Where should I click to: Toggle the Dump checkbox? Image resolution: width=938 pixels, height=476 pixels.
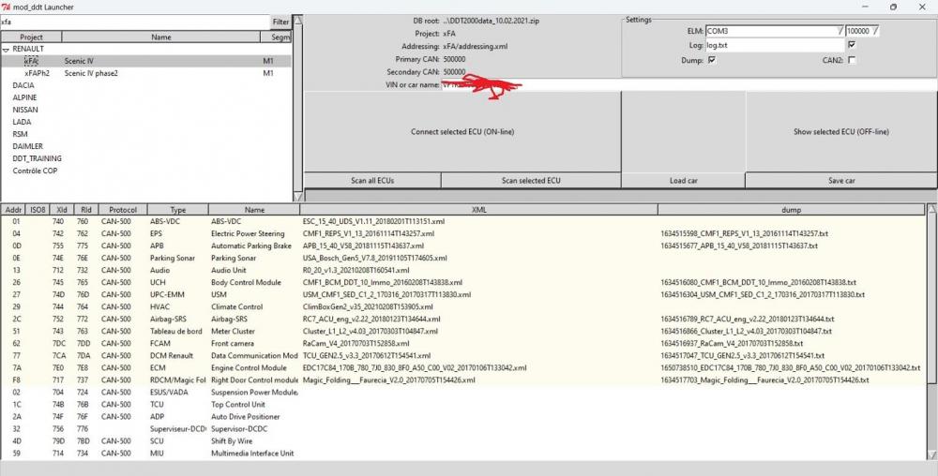coord(711,60)
